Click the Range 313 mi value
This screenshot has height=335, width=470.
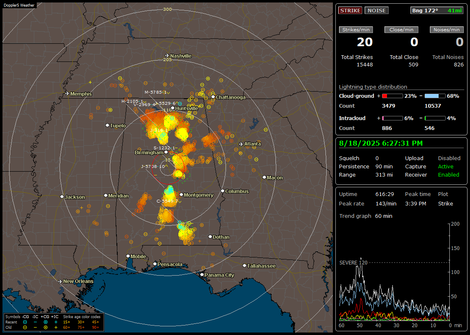tap(384, 175)
